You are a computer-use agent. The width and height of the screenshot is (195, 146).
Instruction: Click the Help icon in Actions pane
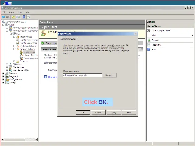click(x=149, y=50)
